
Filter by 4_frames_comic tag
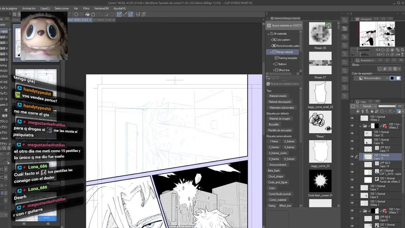point(278,153)
